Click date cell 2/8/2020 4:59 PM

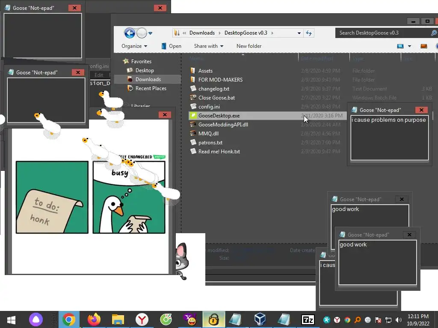click(320, 71)
